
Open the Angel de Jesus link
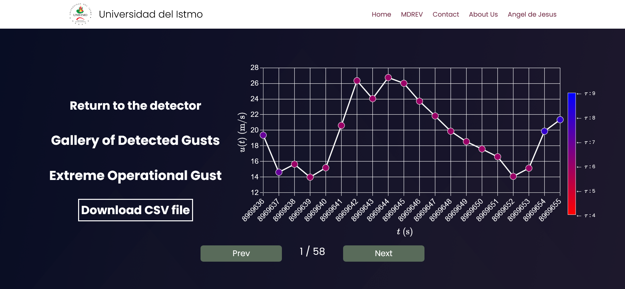coord(532,14)
